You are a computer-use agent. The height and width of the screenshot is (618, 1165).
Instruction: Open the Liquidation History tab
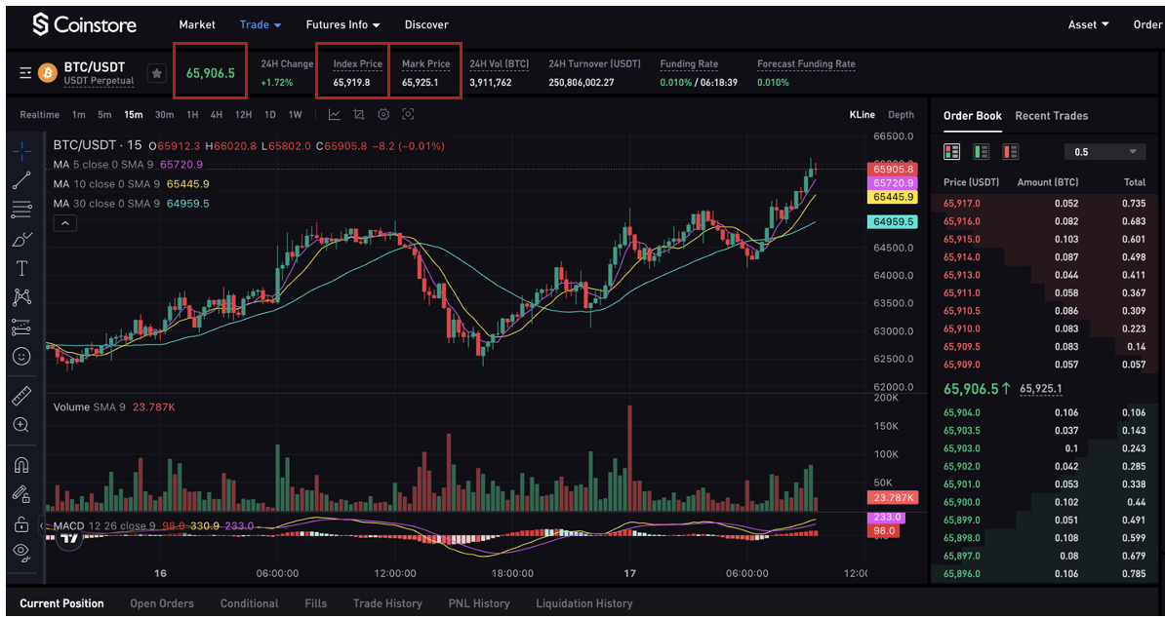pyautogui.click(x=584, y=603)
